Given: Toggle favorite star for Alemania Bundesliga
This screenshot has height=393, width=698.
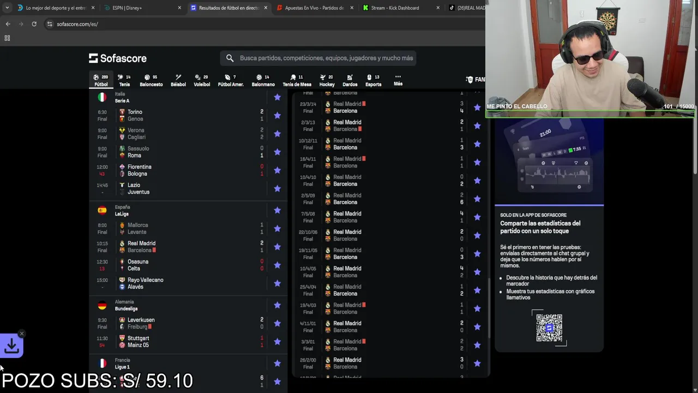Looking at the screenshot, I should point(277,305).
